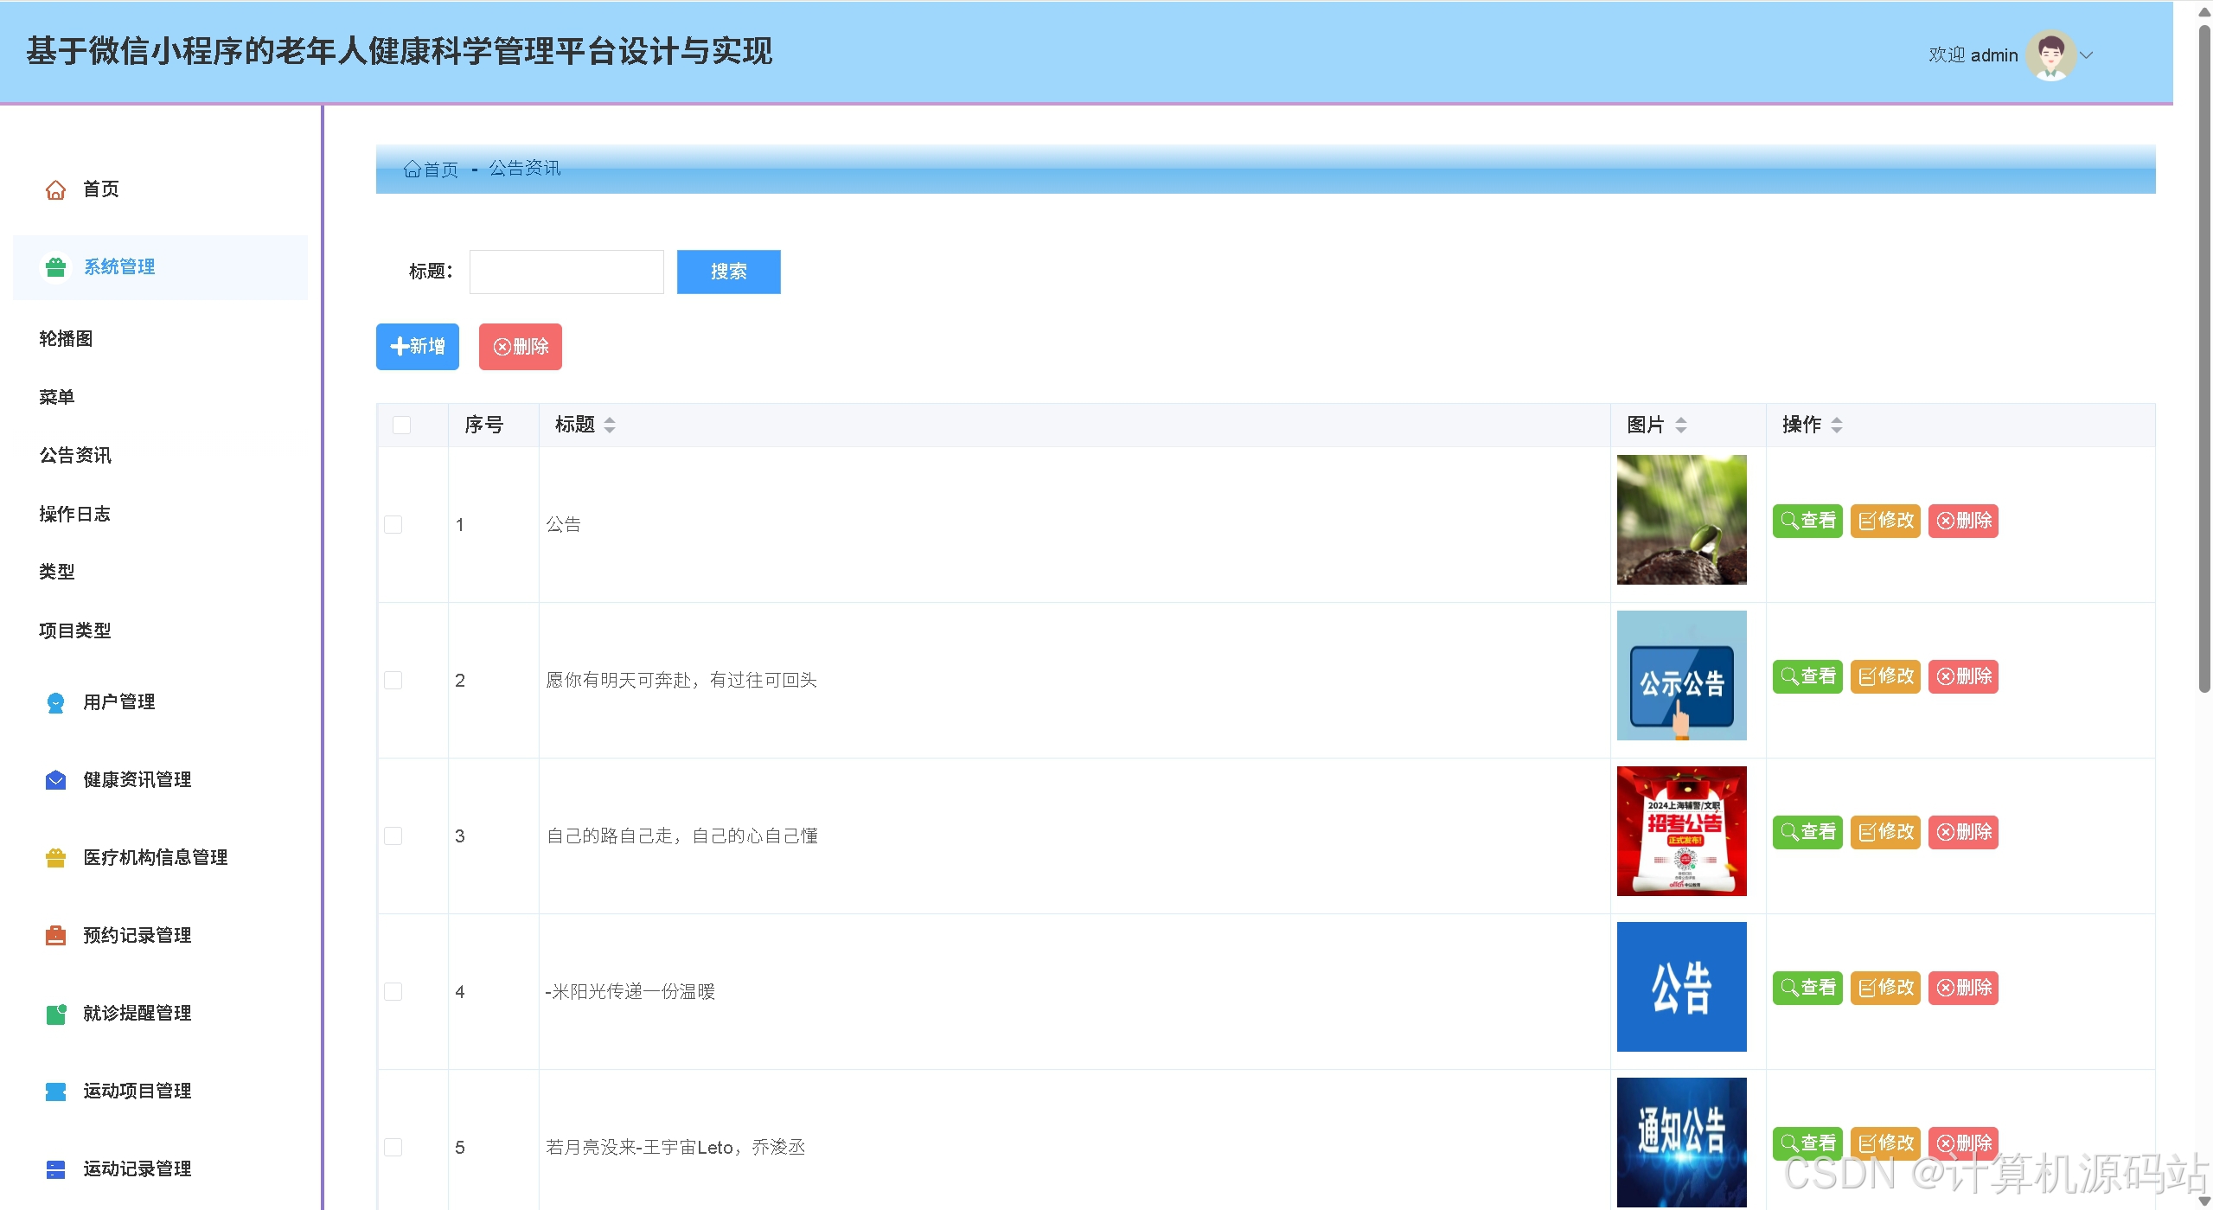The height and width of the screenshot is (1210, 2213).
Task: Open the seedling thumbnail in row 1
Action: click(1681, 520)
